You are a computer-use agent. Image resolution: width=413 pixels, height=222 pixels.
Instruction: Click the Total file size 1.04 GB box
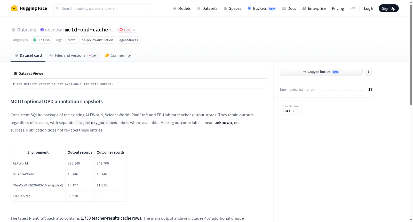click(291, 109)
